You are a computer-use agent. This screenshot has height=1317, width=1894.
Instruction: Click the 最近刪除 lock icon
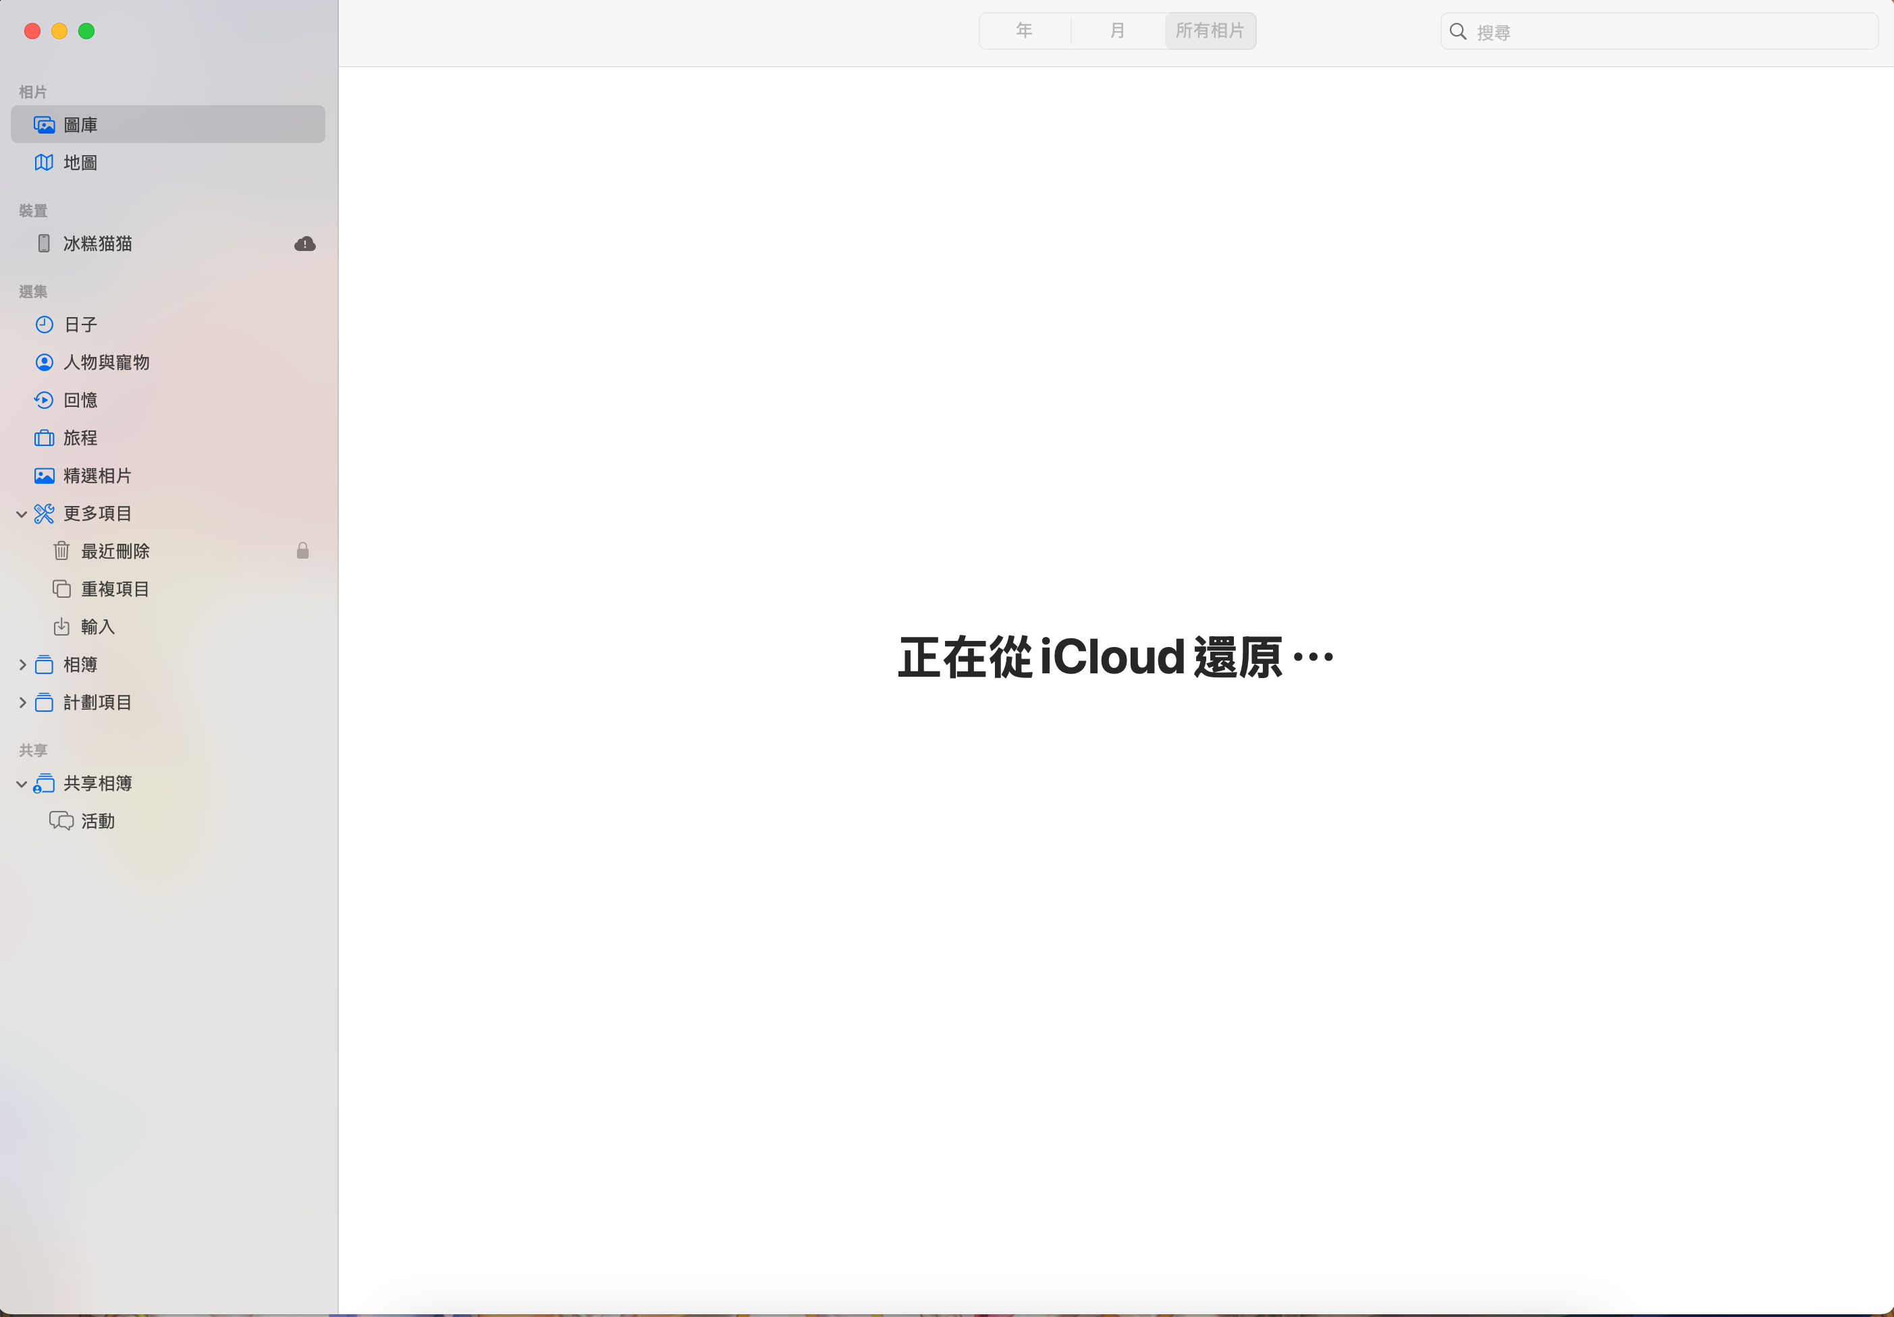tap(303, 551)
